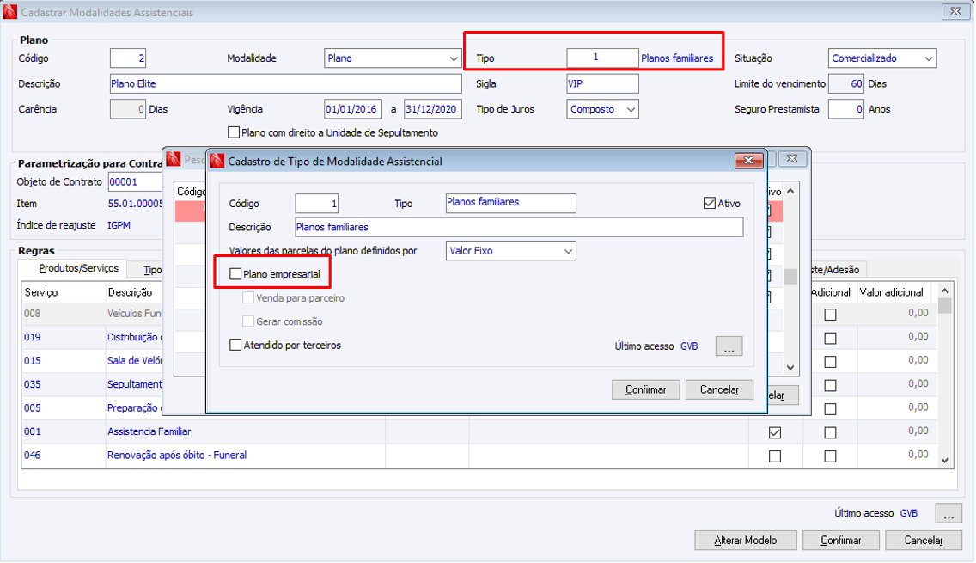Viewport: 976px width, 563px height.
Task: Click the Carência days field
Action: (128, 109)
